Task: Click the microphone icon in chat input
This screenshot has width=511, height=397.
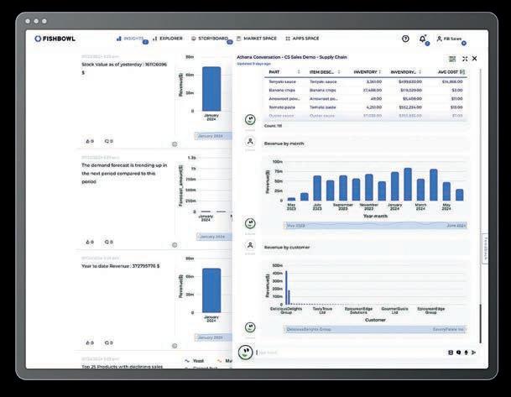Action: coord(466,353)
